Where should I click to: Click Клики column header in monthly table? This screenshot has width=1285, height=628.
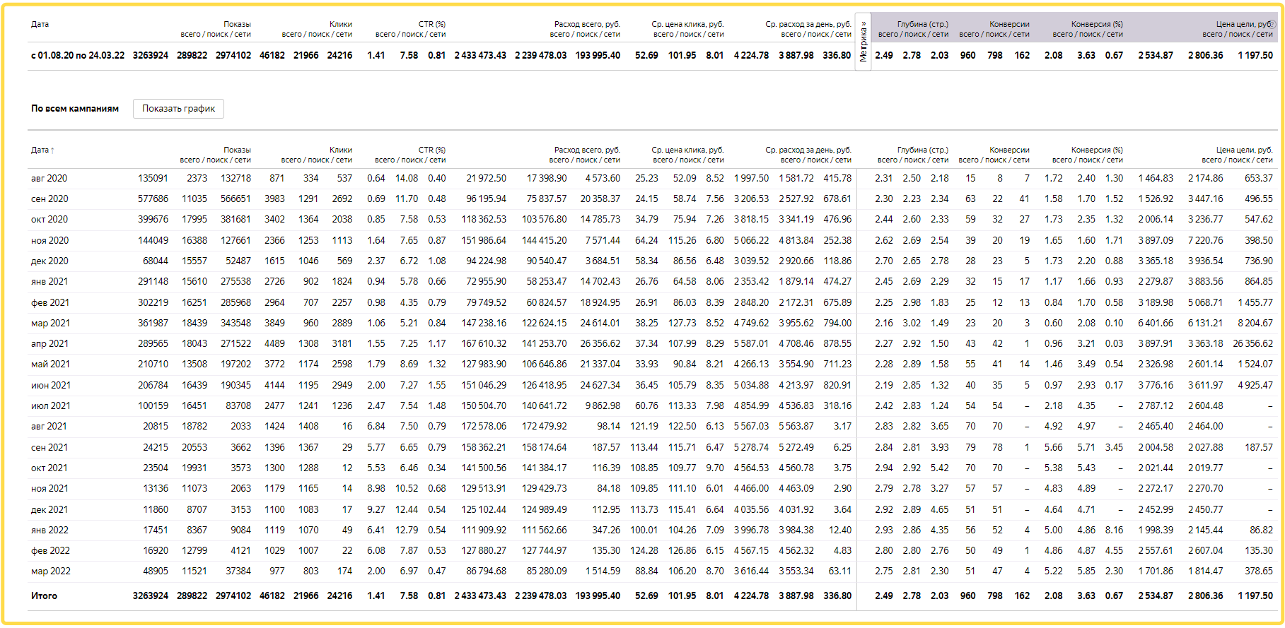[340, 150]
